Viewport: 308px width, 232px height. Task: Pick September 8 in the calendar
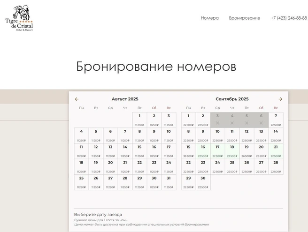pyautogui.click(x=189, y=135)
